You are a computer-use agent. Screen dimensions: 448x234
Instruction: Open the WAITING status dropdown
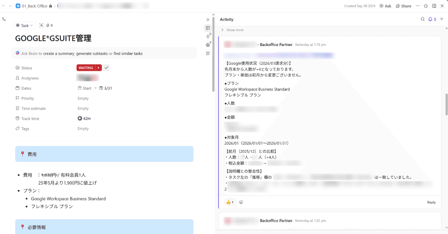[x=86, y=68]
